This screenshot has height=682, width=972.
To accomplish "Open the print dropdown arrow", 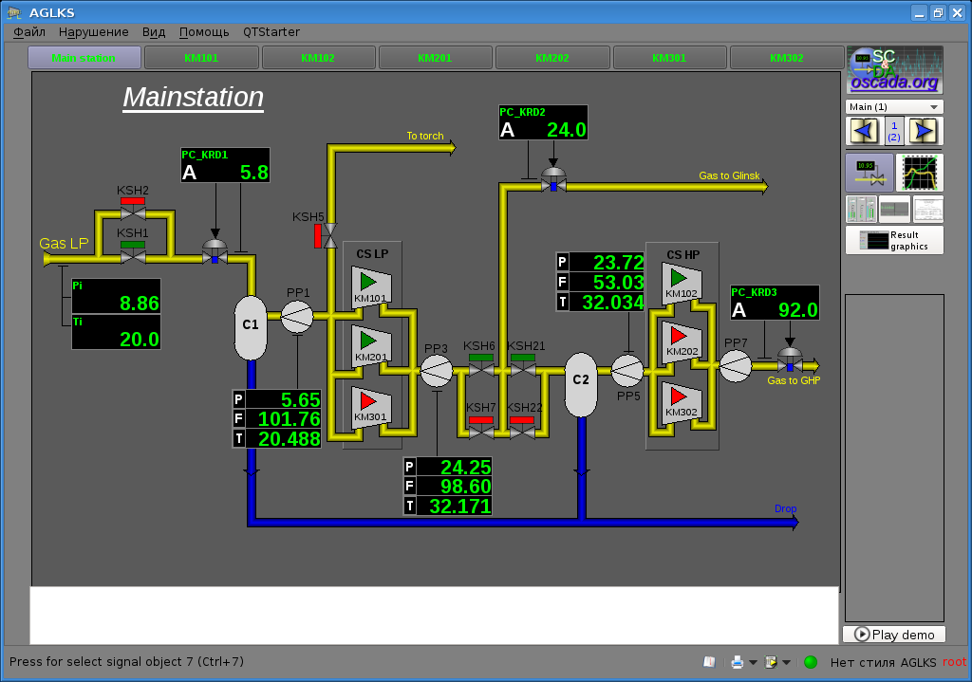I will 753,663.
